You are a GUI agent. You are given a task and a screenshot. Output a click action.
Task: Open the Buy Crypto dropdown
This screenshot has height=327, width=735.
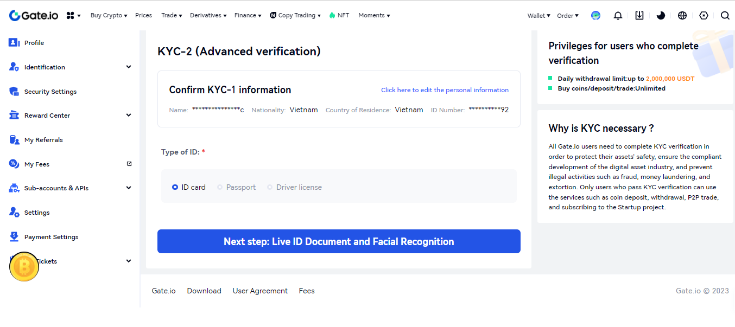tap(109, 15)
